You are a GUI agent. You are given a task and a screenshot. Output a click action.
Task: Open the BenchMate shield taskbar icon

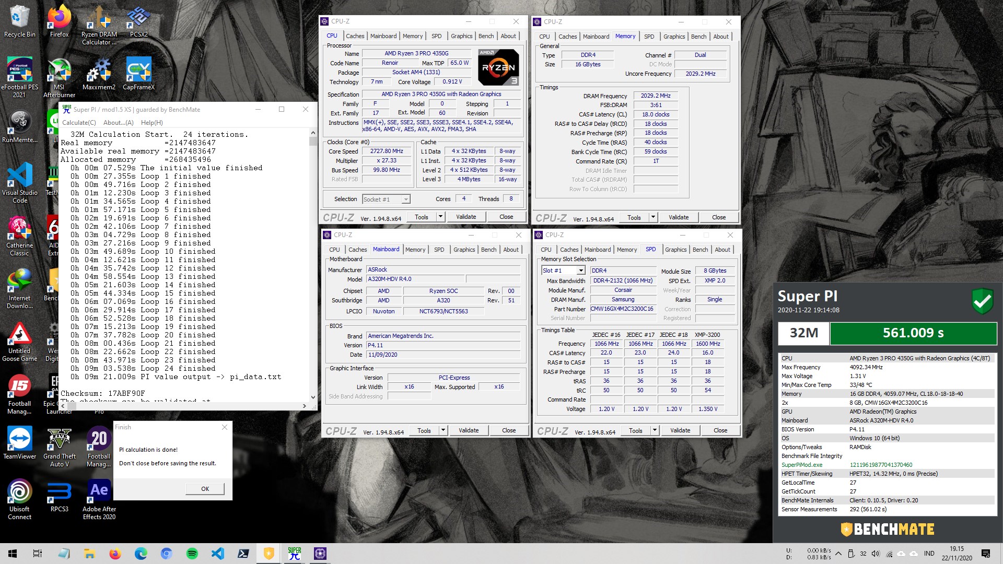269,554
